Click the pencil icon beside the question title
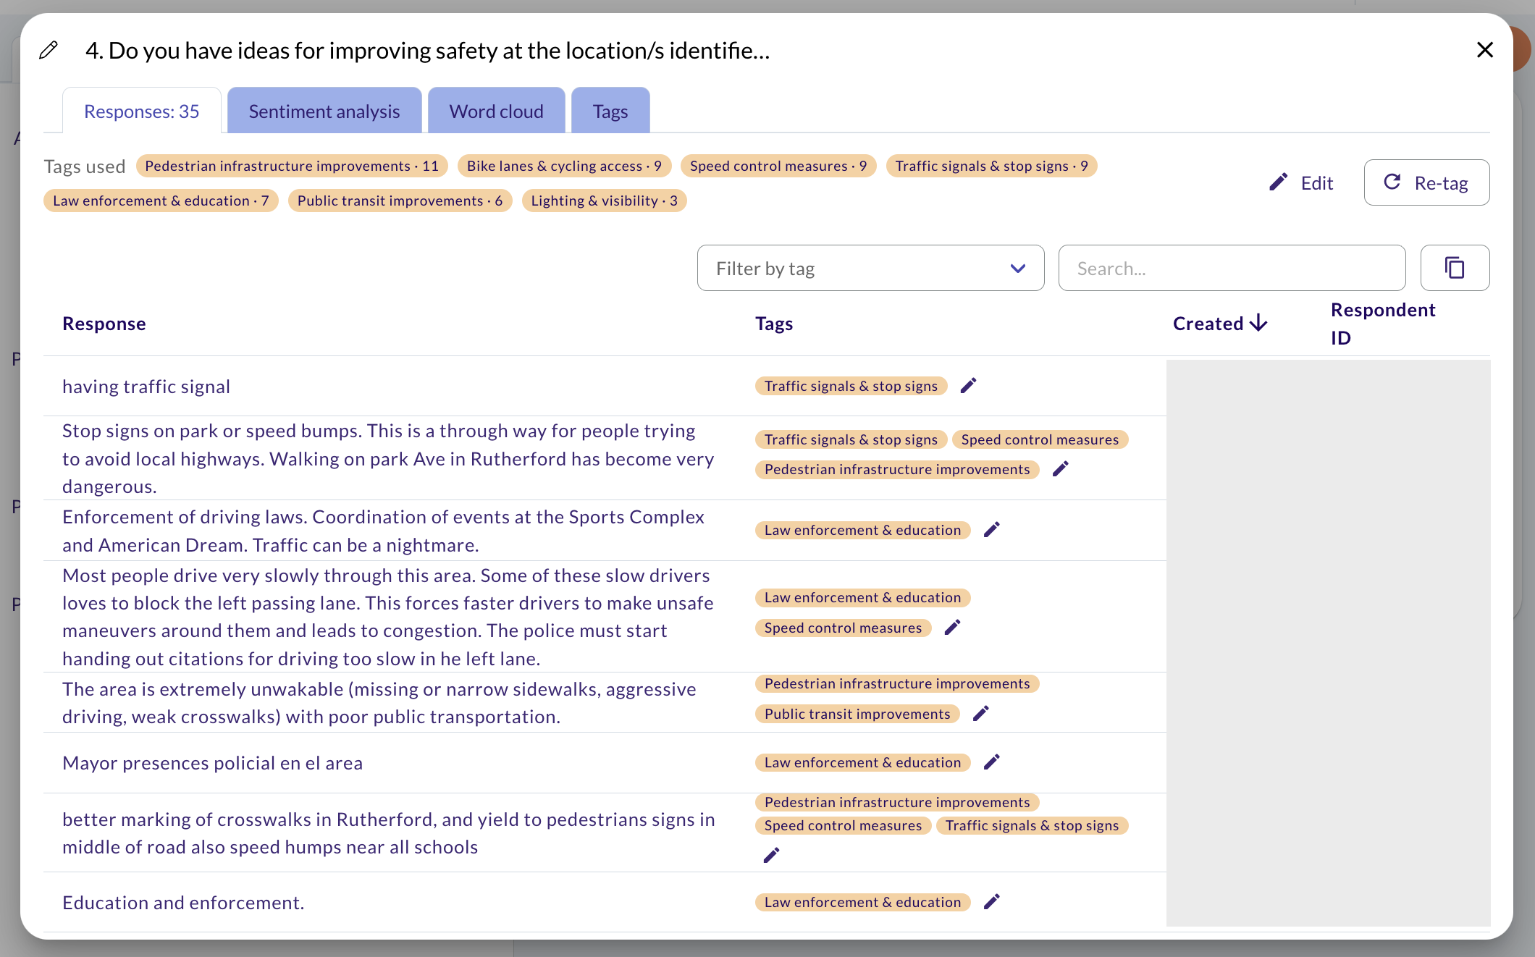Viewport: 1535px width, 957px height. (49, 50)
